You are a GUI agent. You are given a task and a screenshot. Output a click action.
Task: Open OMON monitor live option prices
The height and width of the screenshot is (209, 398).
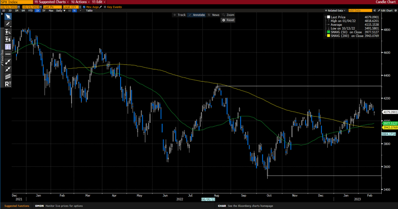[x=59, y=206]
